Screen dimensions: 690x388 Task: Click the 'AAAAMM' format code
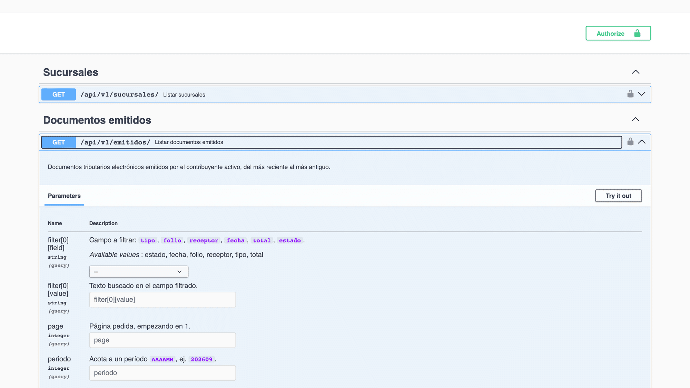(162, 359)
